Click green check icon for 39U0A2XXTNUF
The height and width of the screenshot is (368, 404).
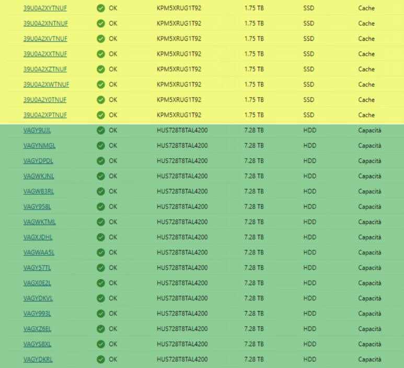101,54
